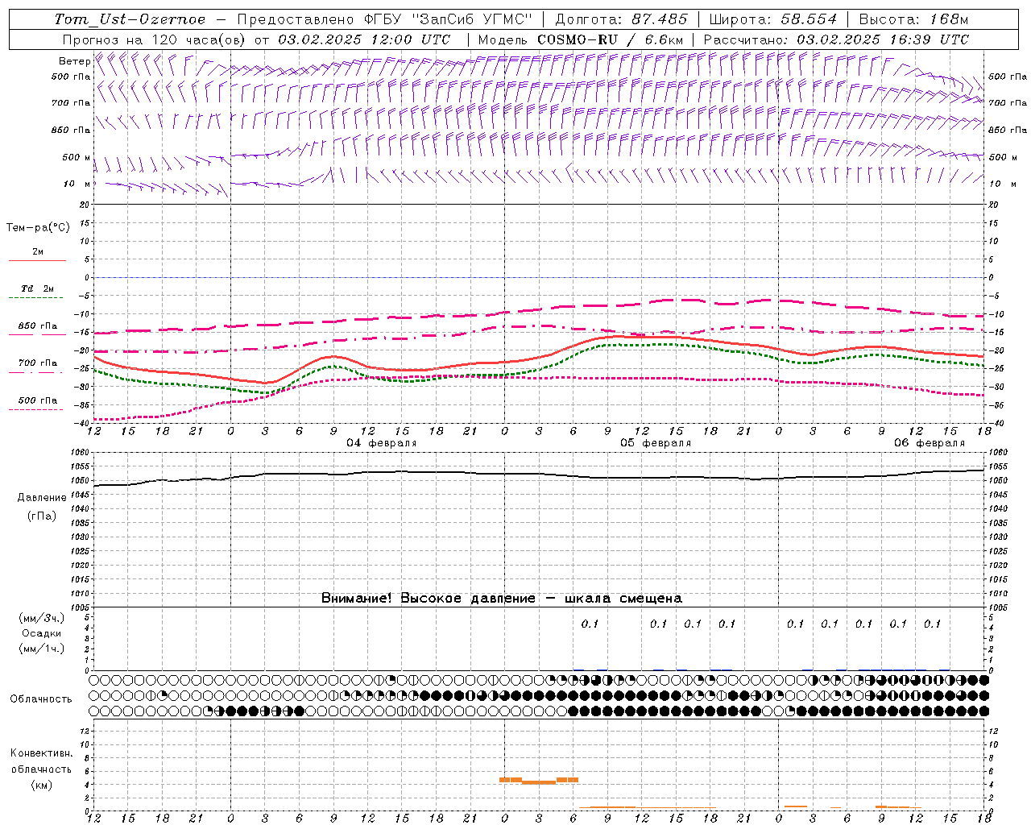1031x825 pixels.
Task: Select the forecast start 03.02.2025 12:00 UTC text
Action: tap(364, 39)
